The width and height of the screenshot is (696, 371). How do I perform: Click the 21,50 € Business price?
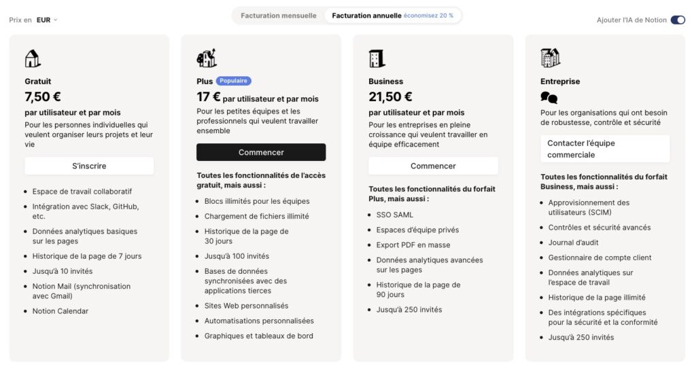[390, 97]
